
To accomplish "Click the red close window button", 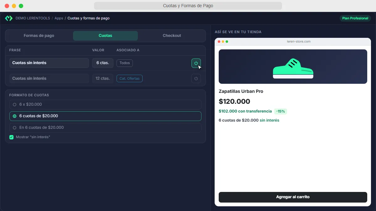I will (7, 6).
